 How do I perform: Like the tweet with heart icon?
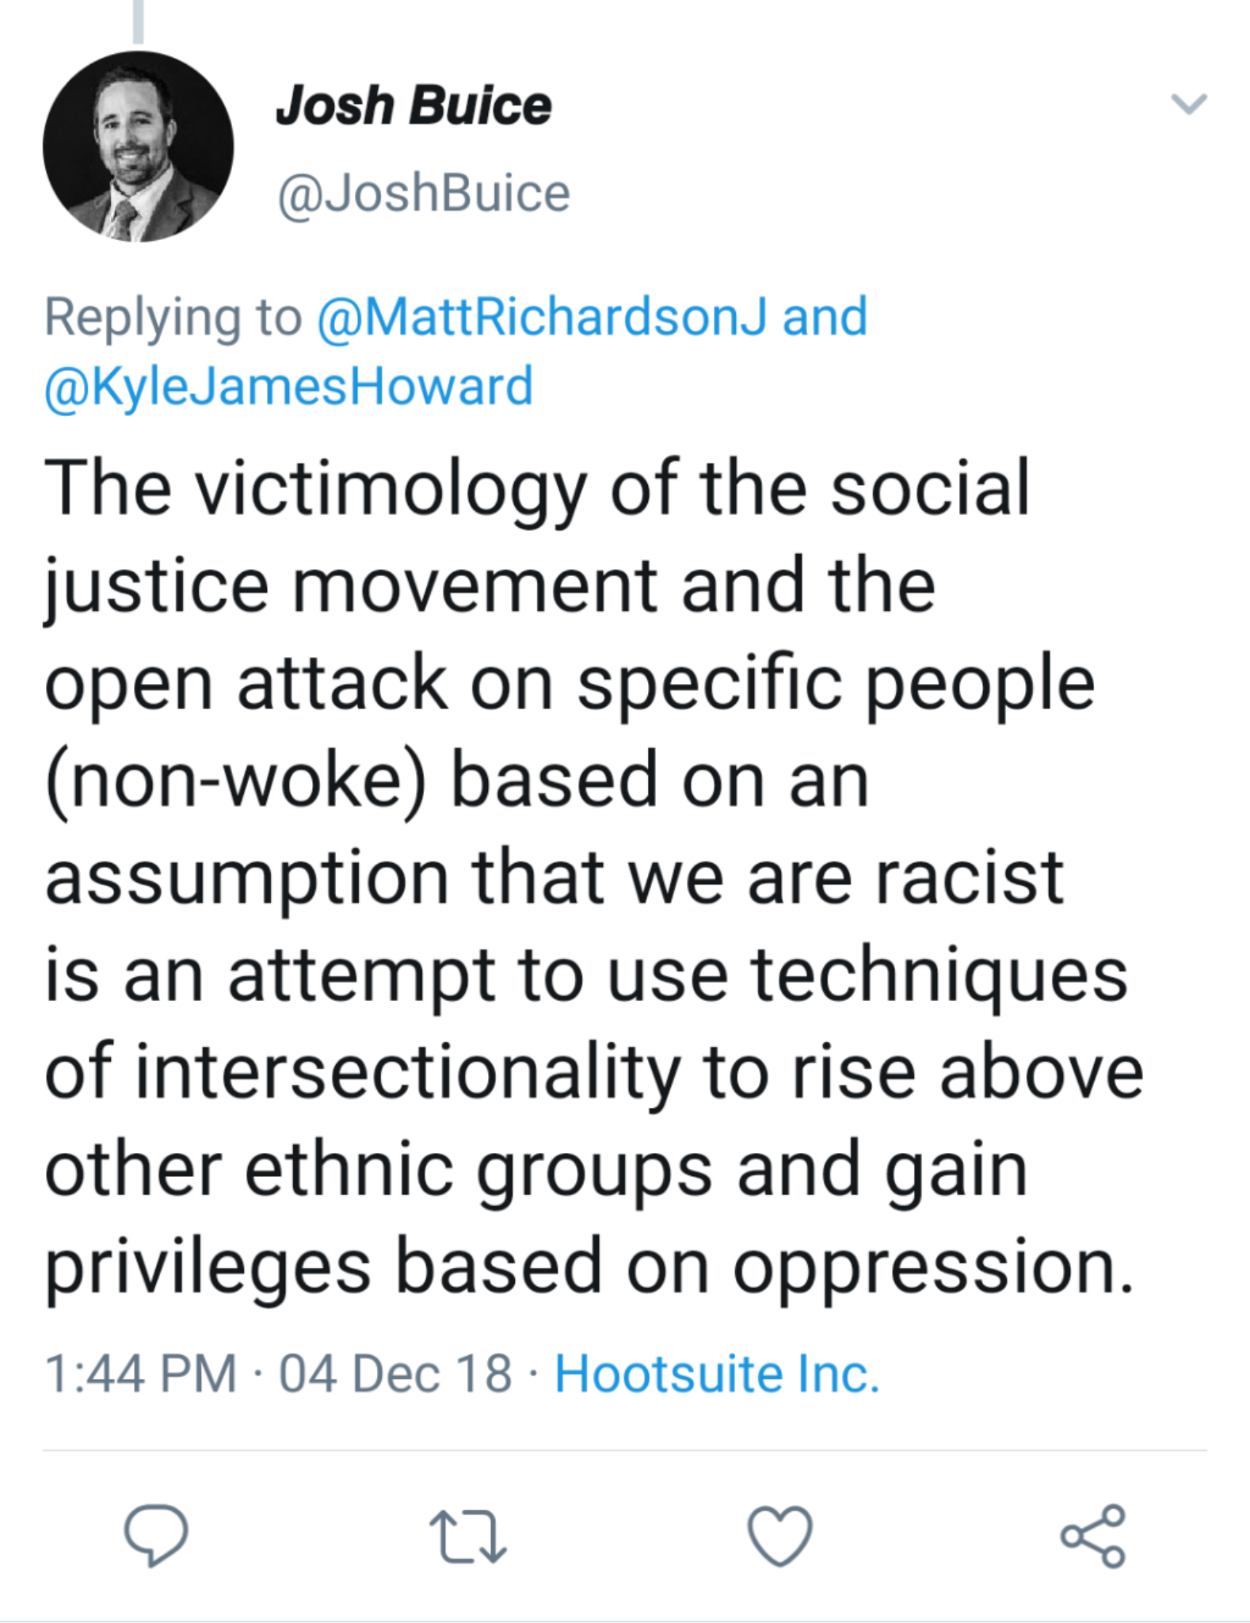[x=780, y=1536]
